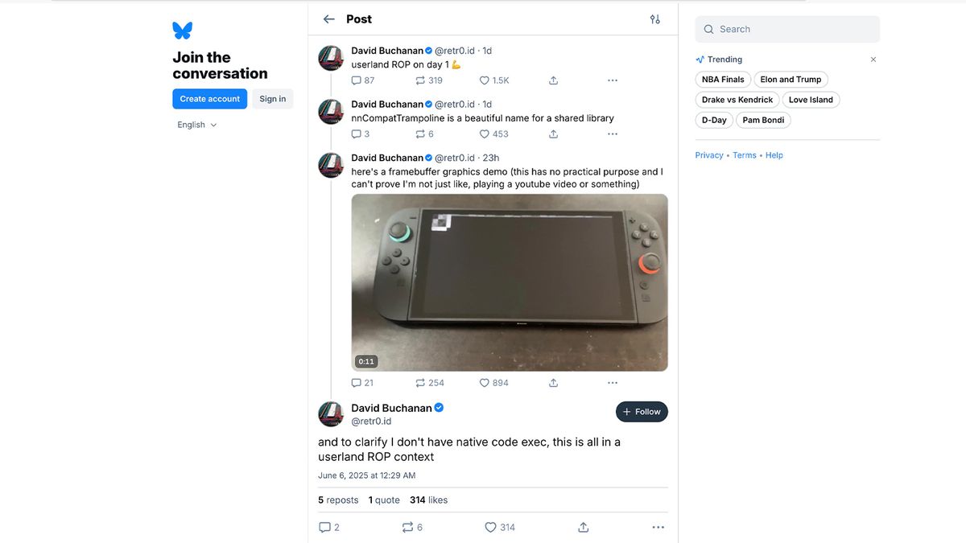Open the three-dot menu on the bottom reply
Image resolution: width=966 pixels, height=543 pixels.
coord(658,527)
